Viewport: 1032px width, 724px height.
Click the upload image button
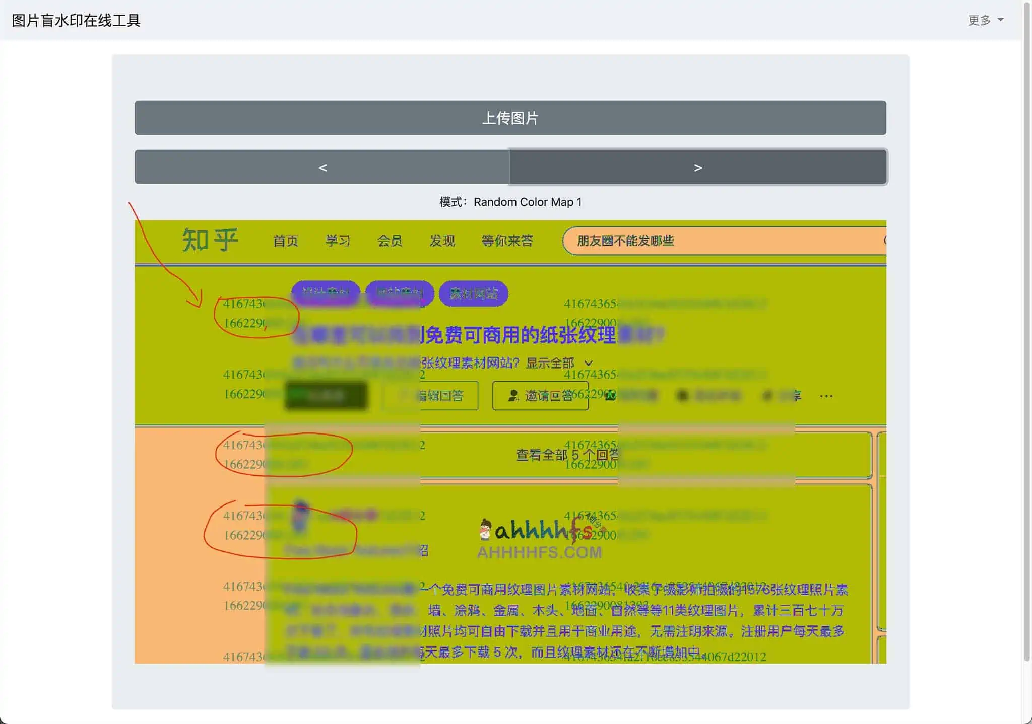tap(510, 117)
